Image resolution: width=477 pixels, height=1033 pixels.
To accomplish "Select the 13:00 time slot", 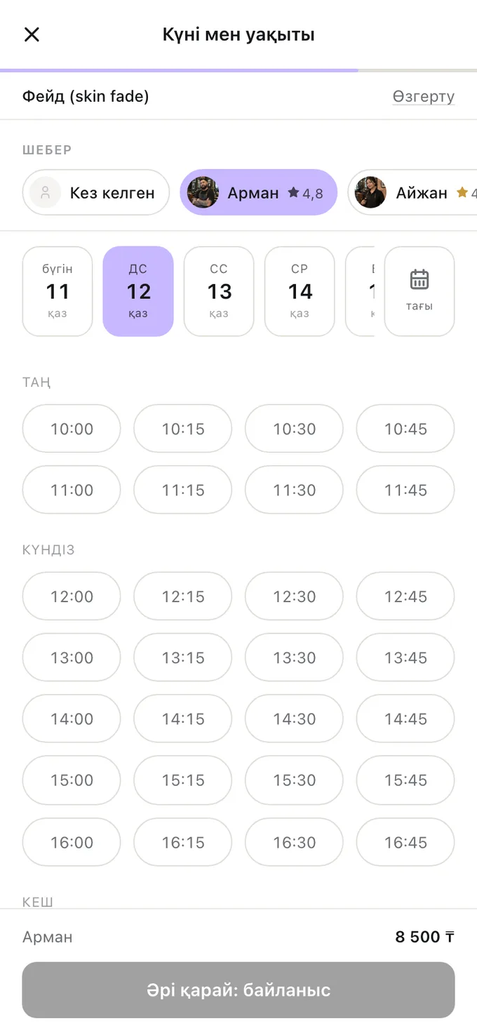I will click(72, 658).
